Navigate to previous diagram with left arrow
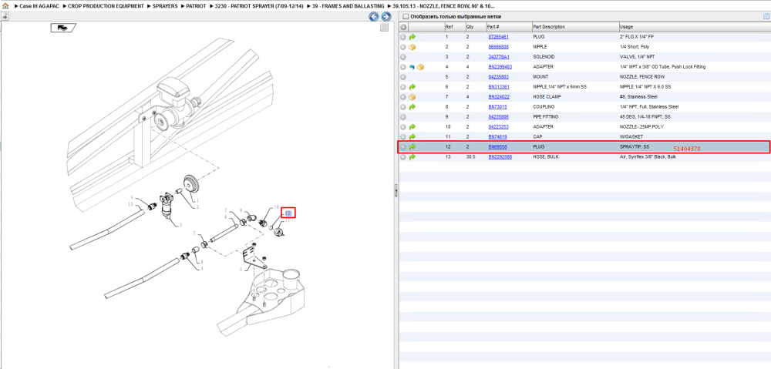Viewport: 771px width, 369px height. pyautogui.click(x=374, y=17)
